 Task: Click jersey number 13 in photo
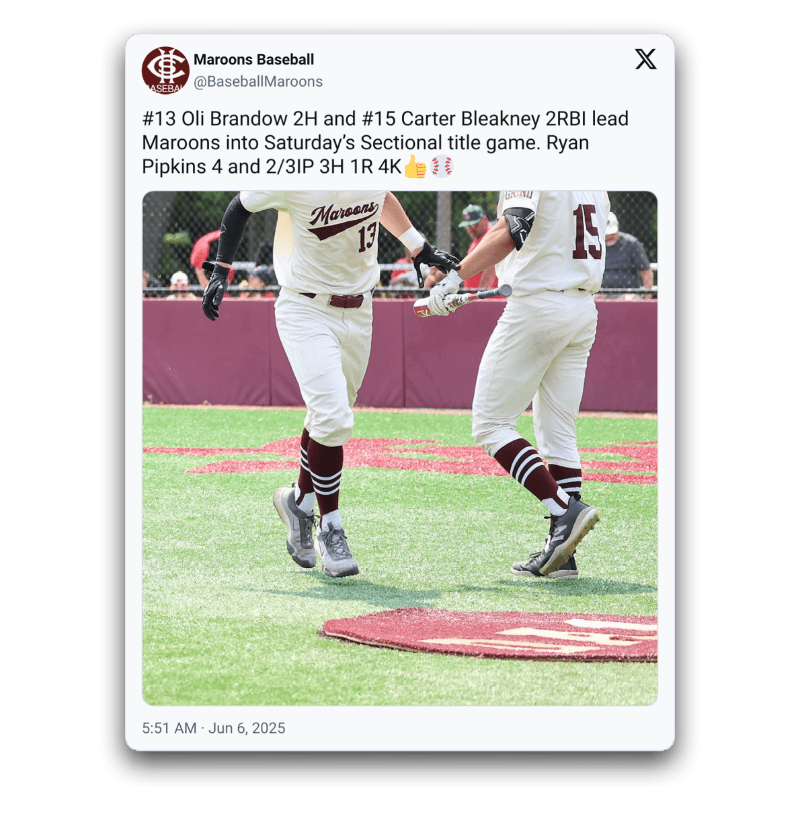pyautogui.click(x=367, y=237)
